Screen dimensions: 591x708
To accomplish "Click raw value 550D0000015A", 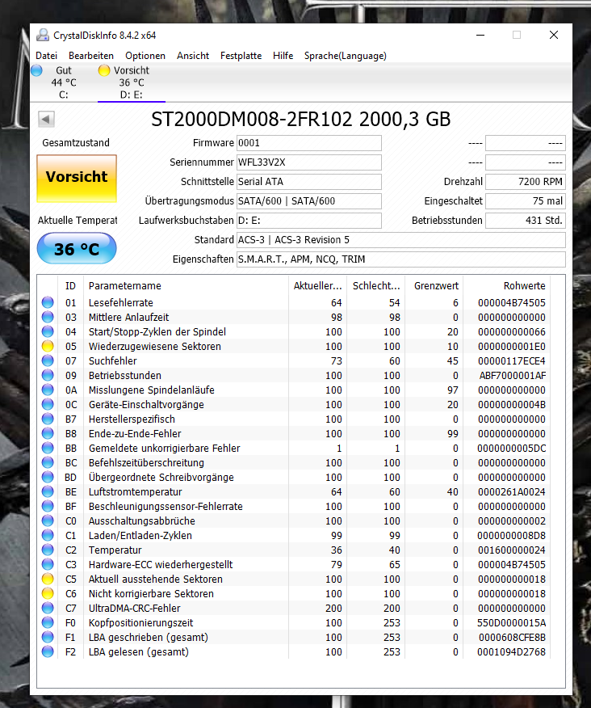I will pos(512,623).
